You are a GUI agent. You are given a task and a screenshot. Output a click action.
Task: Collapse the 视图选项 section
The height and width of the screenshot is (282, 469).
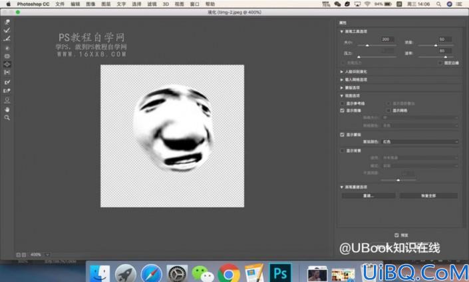(x=341, y=96)
